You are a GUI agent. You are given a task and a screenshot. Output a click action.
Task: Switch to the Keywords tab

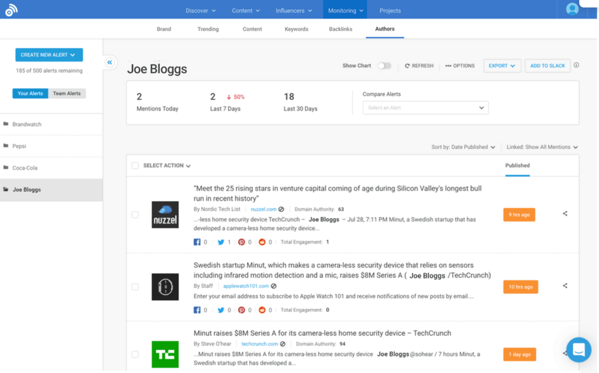coord(296,29)
